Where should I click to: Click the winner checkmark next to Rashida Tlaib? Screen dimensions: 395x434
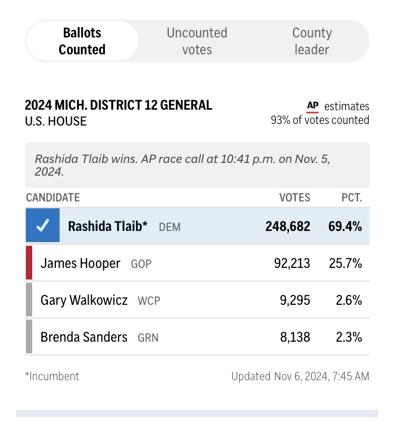click(42, 226)
